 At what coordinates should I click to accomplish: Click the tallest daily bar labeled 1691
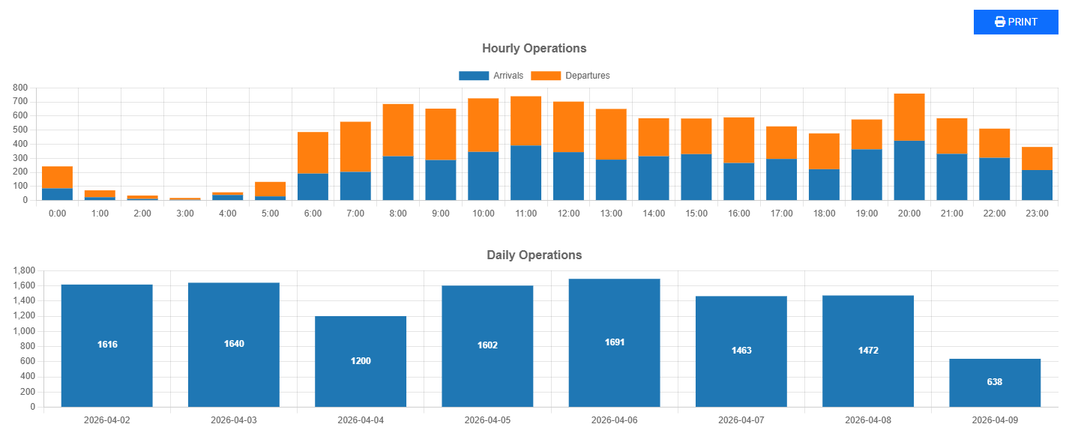[614, 342]
